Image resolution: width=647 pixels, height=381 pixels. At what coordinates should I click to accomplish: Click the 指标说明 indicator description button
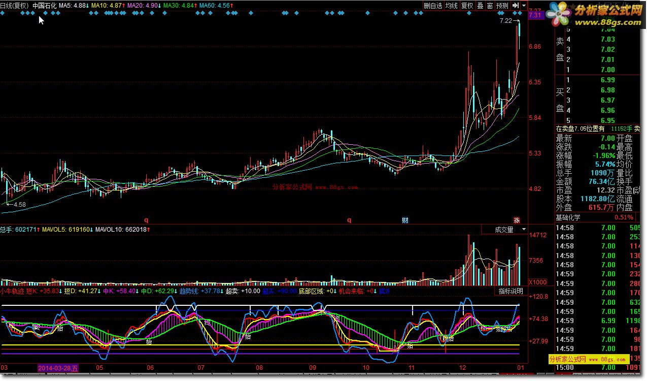point(510,291)
